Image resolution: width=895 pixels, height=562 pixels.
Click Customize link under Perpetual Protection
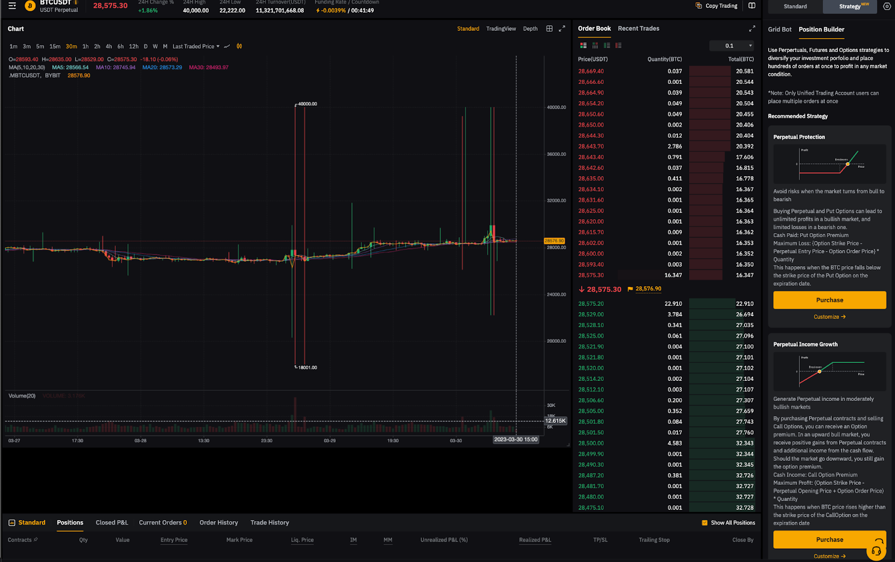(x=829, y=317)
